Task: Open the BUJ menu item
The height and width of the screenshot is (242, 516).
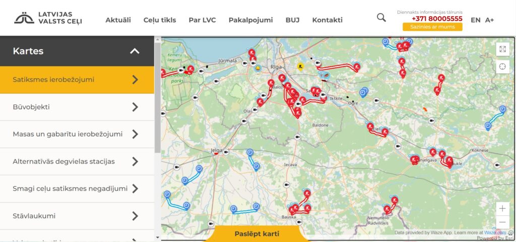Action: [292, 20]
